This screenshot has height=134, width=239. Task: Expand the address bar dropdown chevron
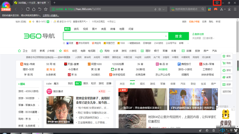pos(163,9)
